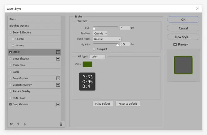Enable the Gradient Overlay checkbox
The height and width of the screenshot is (135, 207).
click(x=10, y=85)
